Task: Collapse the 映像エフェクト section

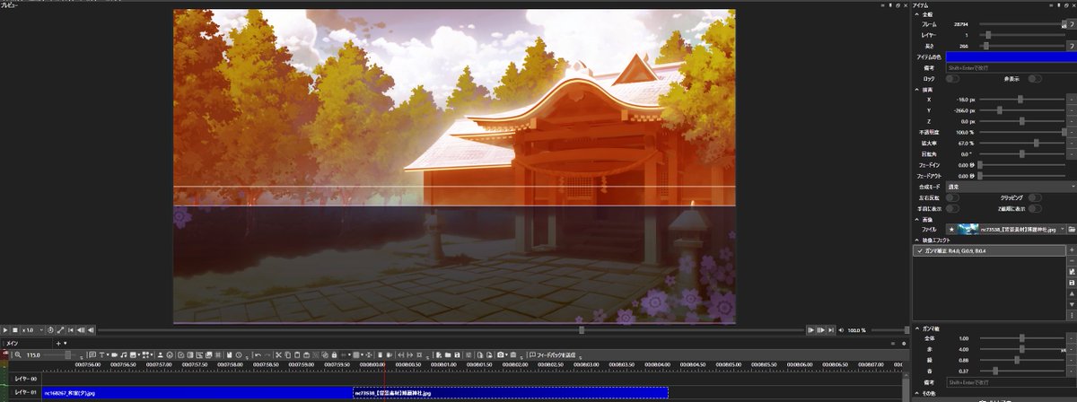Action: [916, 240]
